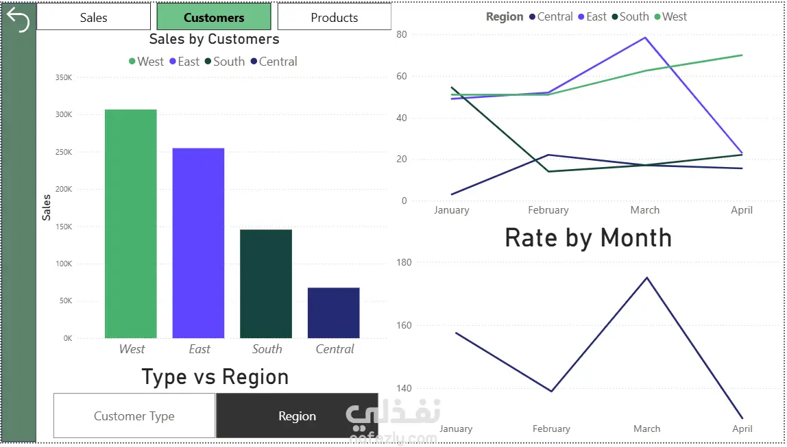Open the Sales tab
This screenshot has width=787, height=447.
pos(93,17)
